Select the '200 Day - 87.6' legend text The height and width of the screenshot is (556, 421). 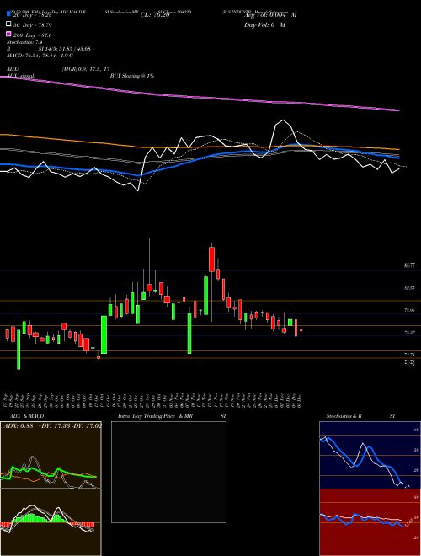[x=33, y=35]
